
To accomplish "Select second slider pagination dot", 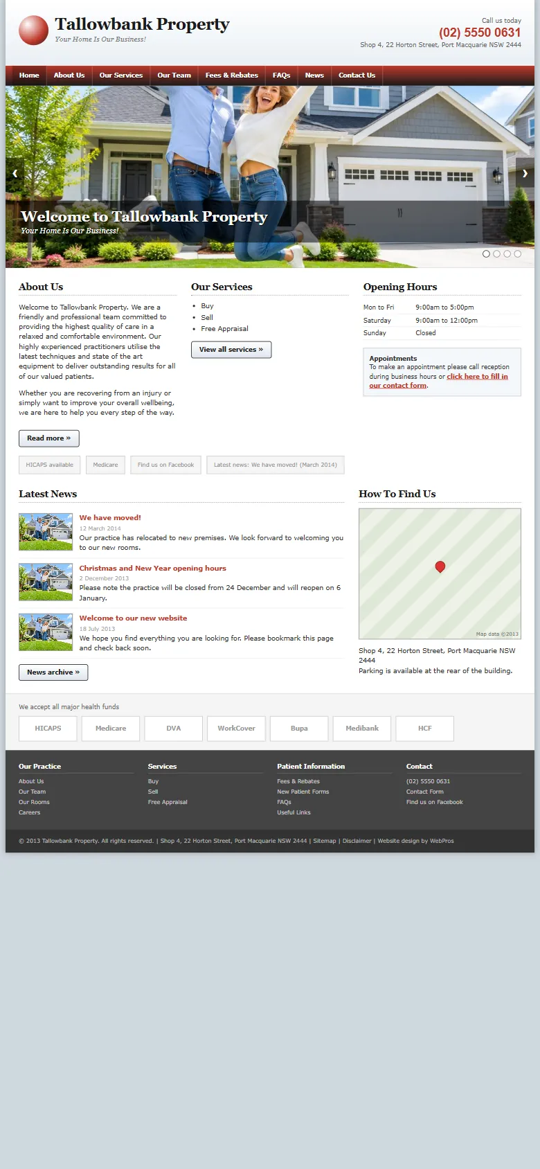I will click(496, 253).
